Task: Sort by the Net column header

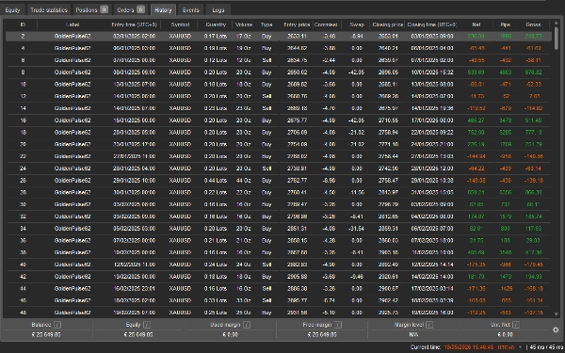Action: click(x=476, y=24)
